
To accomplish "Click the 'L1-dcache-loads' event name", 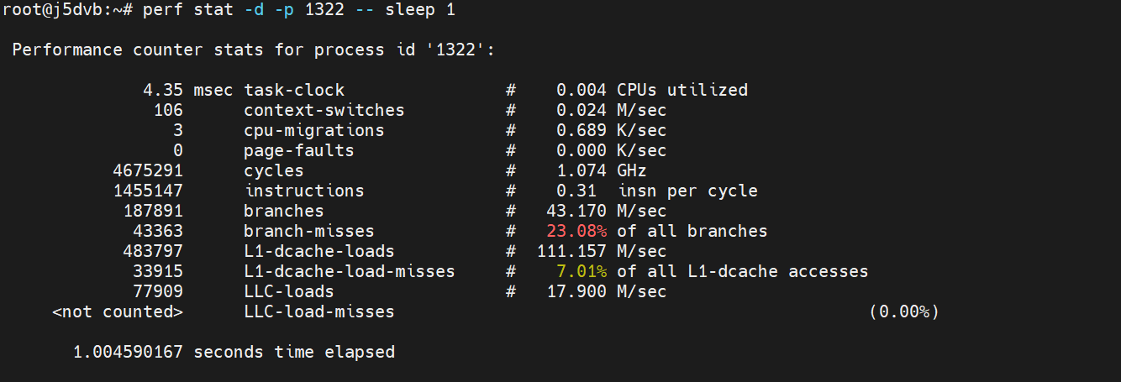I will (318, 251).
